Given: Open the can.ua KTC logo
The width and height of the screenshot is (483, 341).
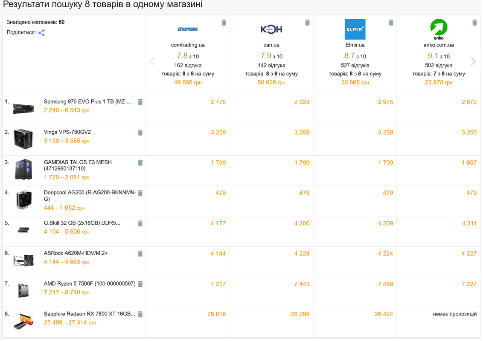Looking at the screenshot, I should pyautogui.click(x=272, y=29).
